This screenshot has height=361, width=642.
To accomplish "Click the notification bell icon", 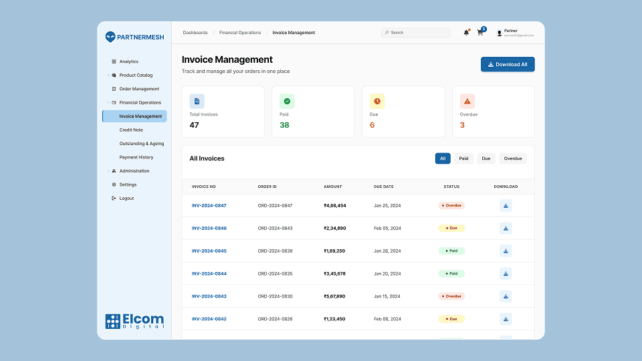I will coord(466,33).
